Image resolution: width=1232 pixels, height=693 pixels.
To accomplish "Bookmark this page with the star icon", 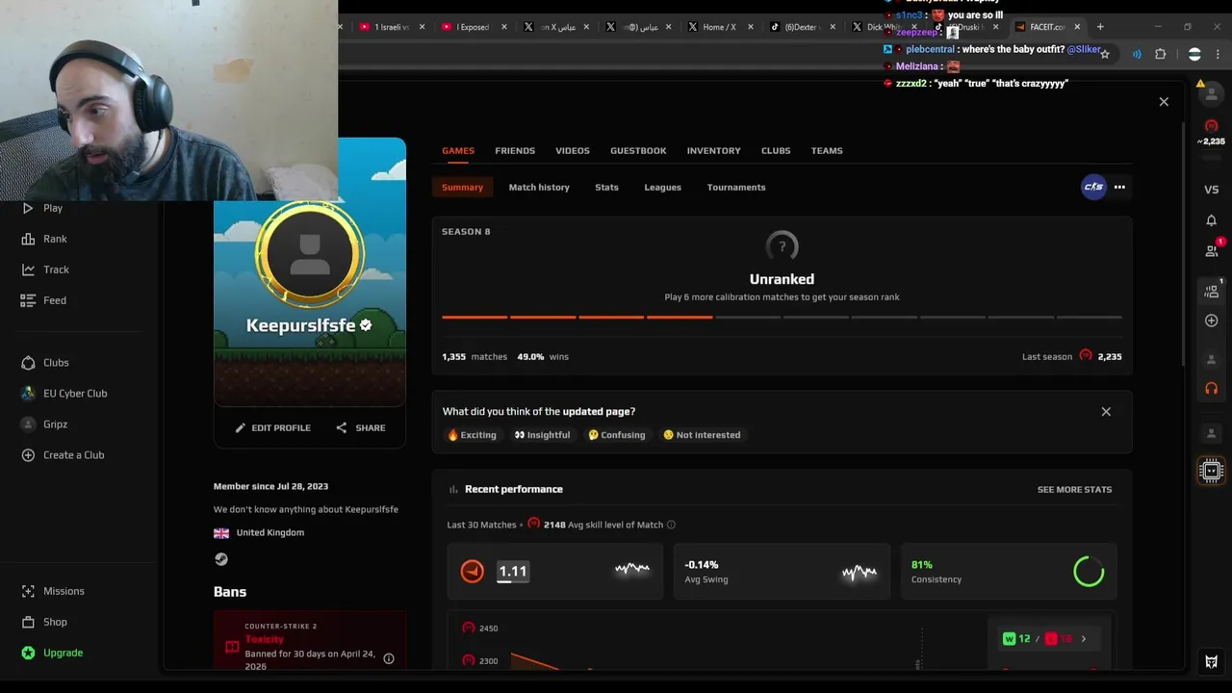I will [x=1105, y=54].
